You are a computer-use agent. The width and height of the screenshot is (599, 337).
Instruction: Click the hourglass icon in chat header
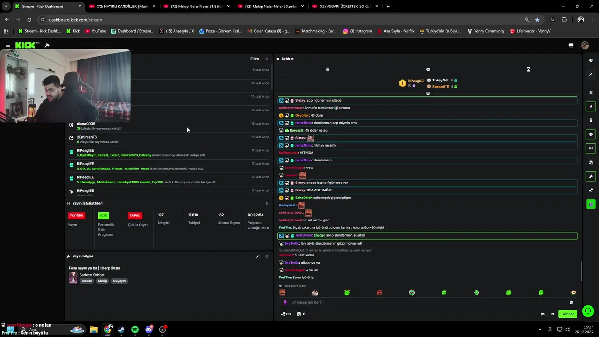click(x=528, y=69)
